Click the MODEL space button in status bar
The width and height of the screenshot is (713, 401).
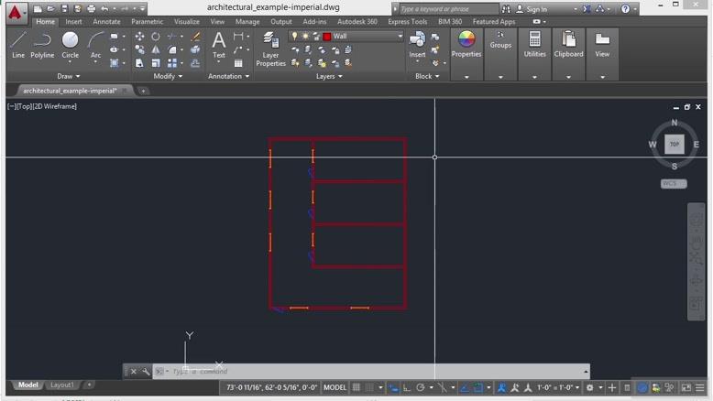tap(335, 387)
